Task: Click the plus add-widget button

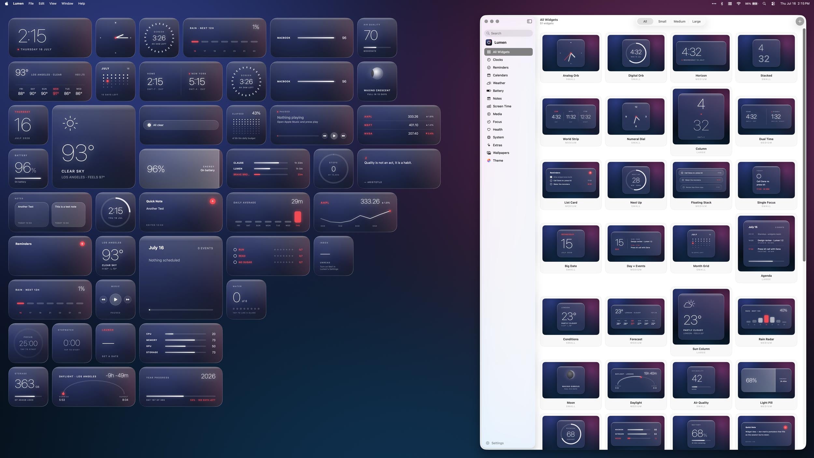Action: pos(800,21)
